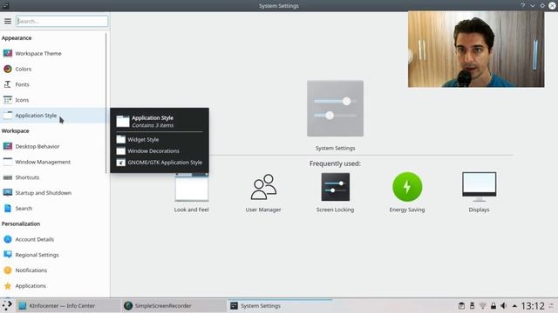This screenshot has width=558, height=313.
Task: Click the Regional Settings icon
Action: 8,255
